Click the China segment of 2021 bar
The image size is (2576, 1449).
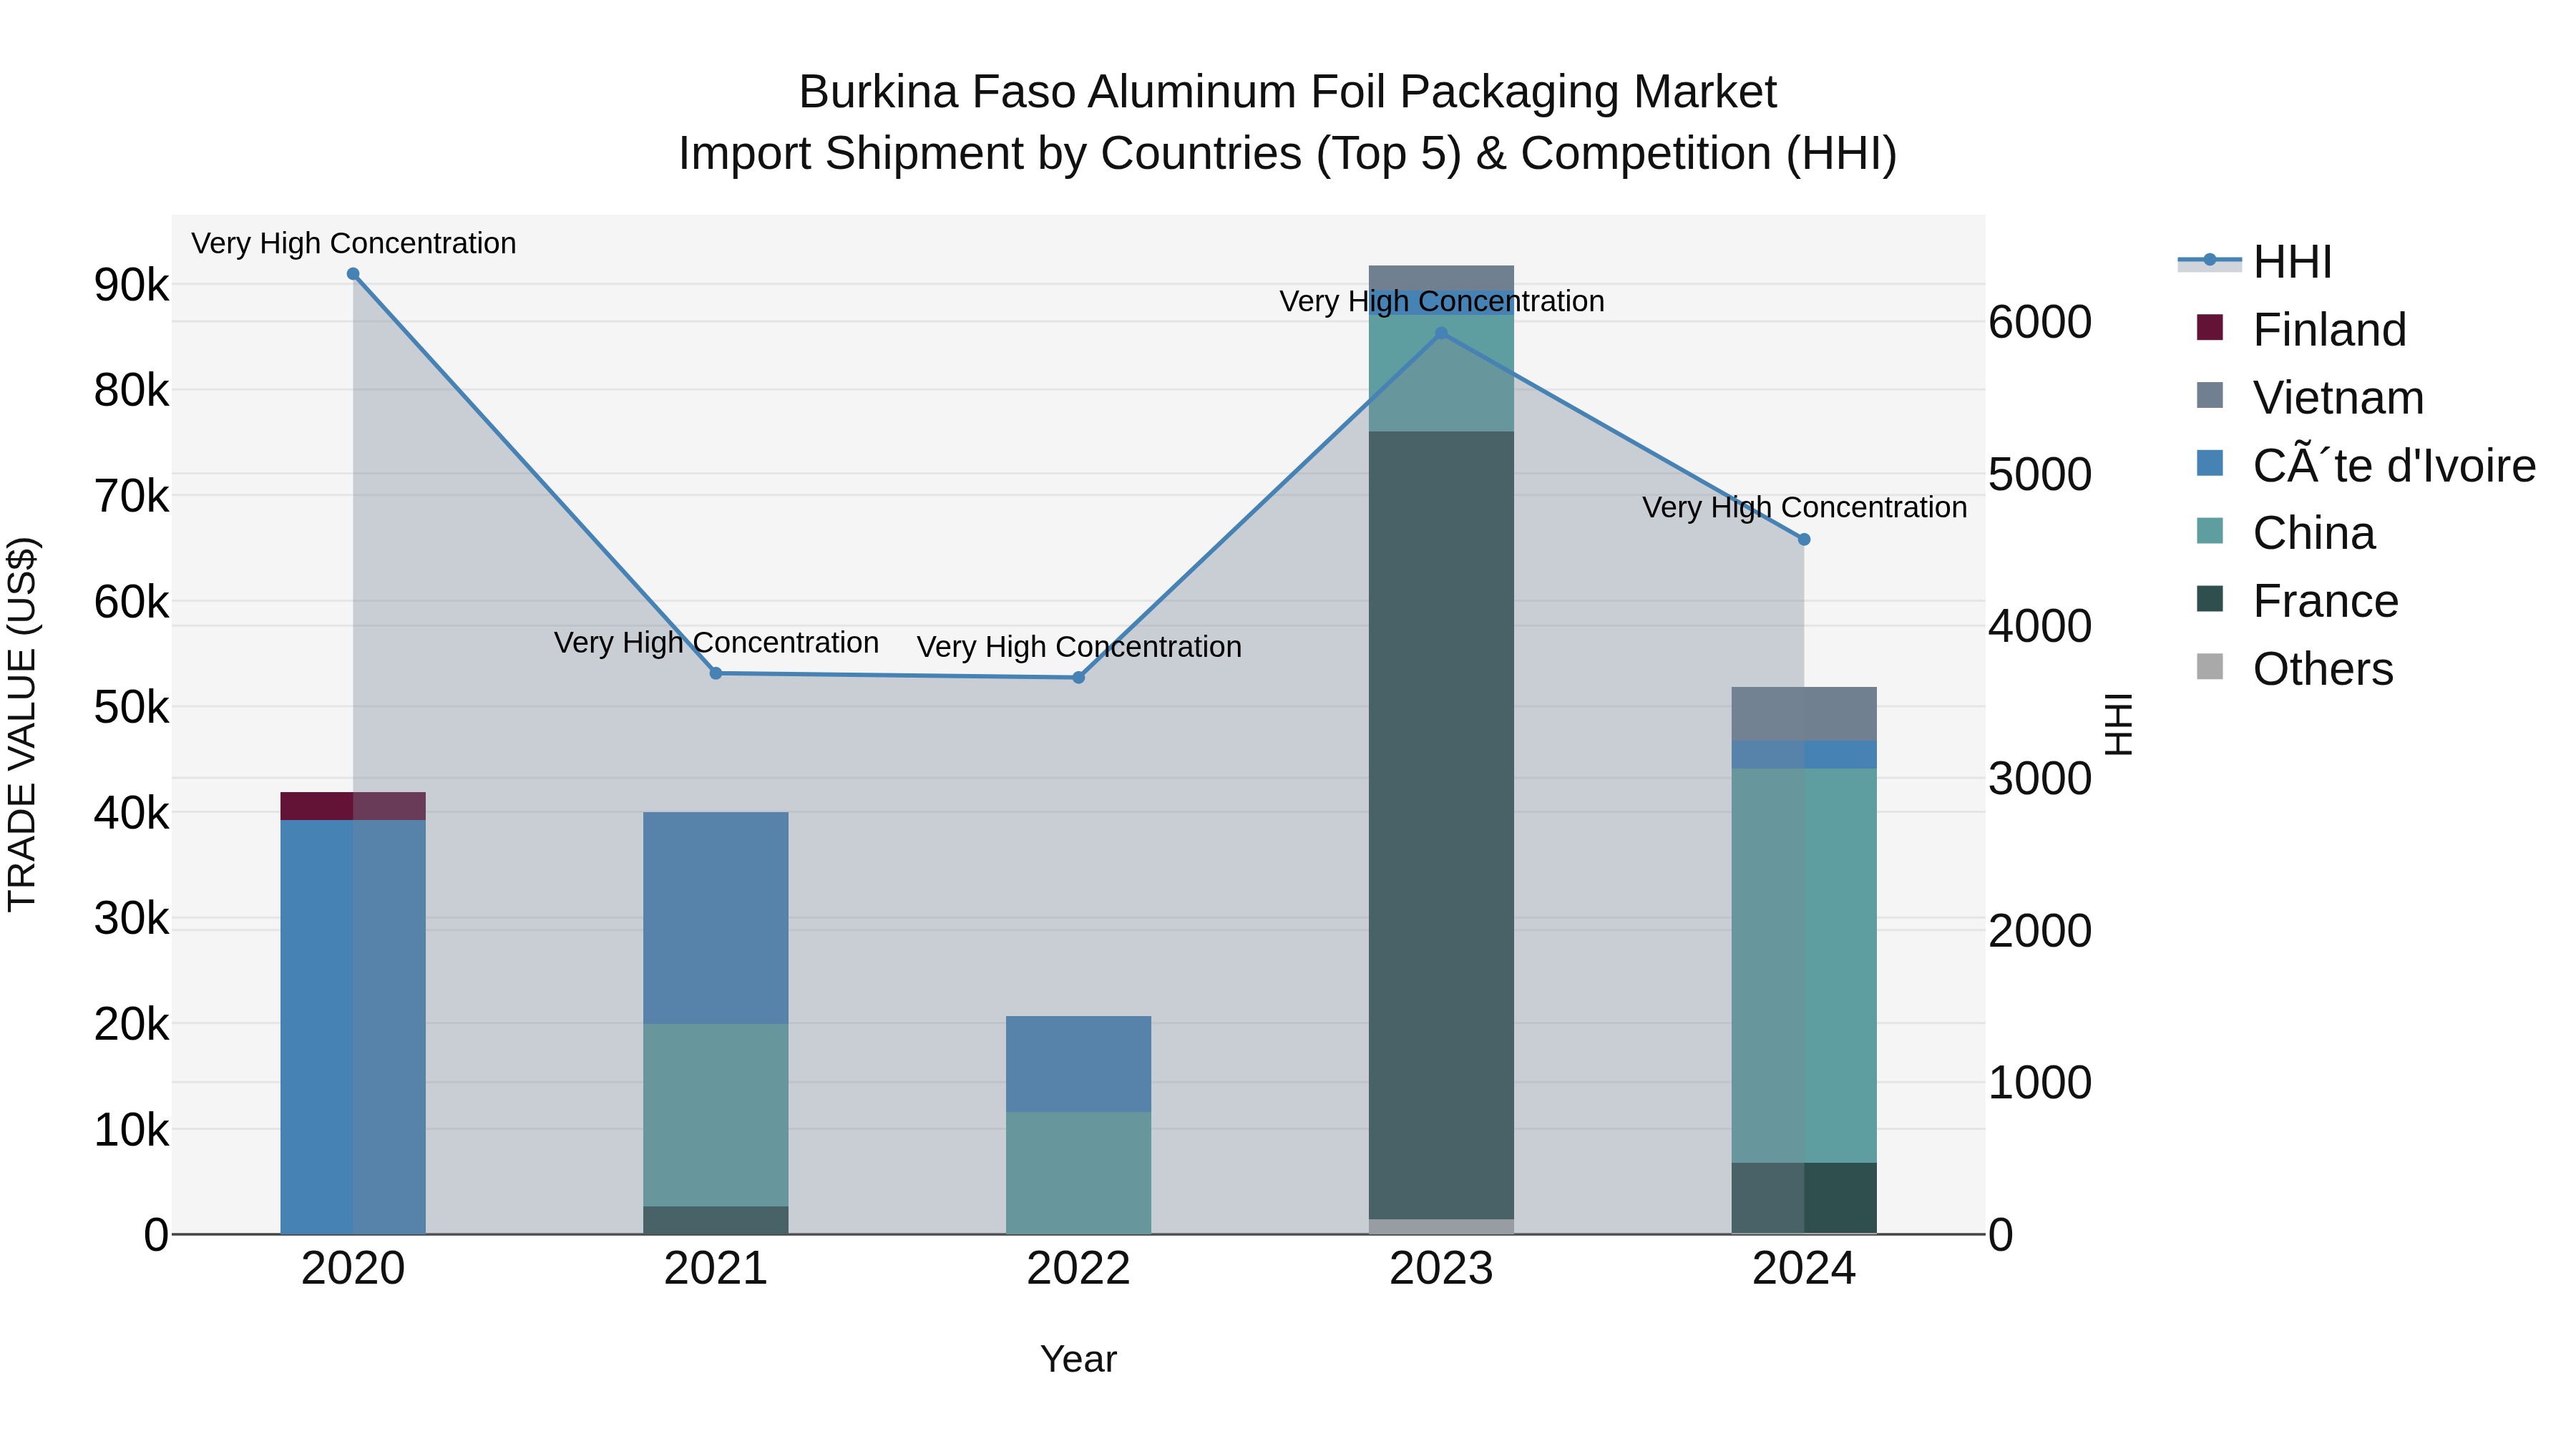[x=716, y=1115]
